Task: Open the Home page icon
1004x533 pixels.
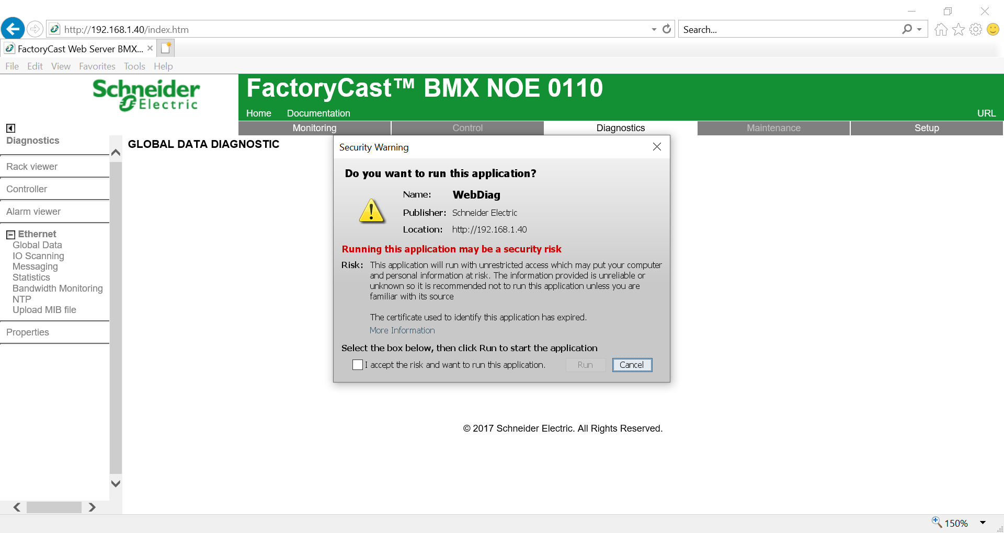Action: [941, 30]
